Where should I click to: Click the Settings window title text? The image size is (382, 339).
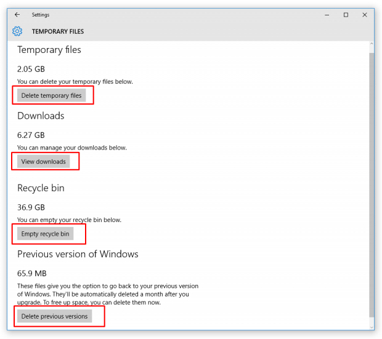[41, 15]
